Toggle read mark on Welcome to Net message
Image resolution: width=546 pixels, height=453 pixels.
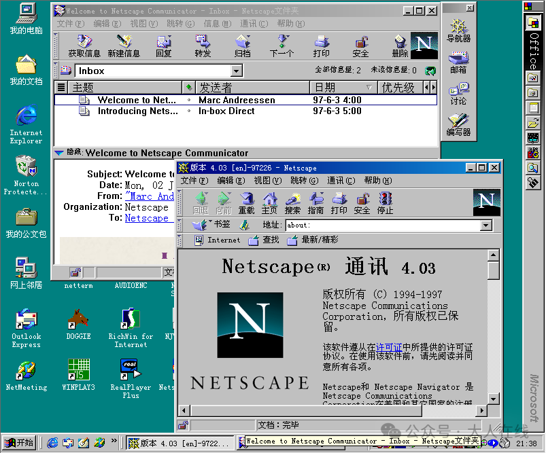click(x=189, y=101)
